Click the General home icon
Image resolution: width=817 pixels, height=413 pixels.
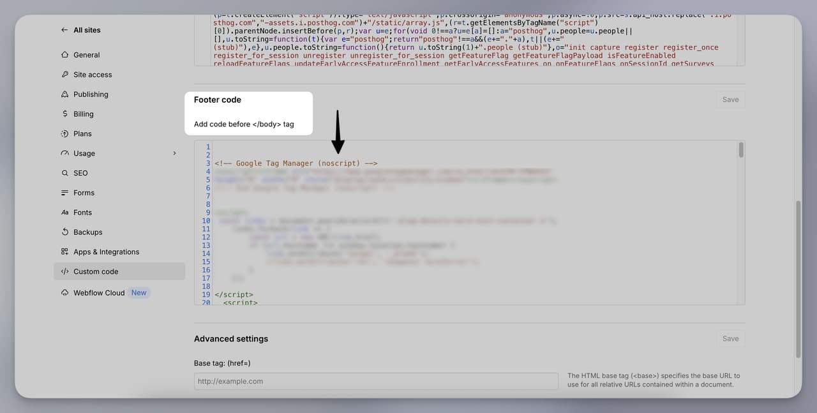click(x=64, y=55)
